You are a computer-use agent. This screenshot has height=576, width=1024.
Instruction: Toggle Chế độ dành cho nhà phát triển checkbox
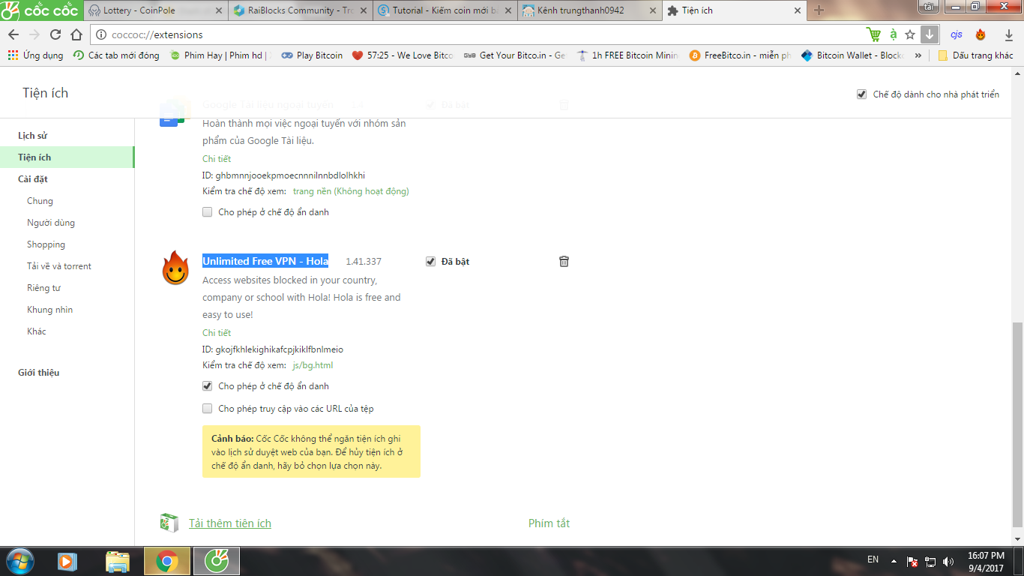point(862,94)
